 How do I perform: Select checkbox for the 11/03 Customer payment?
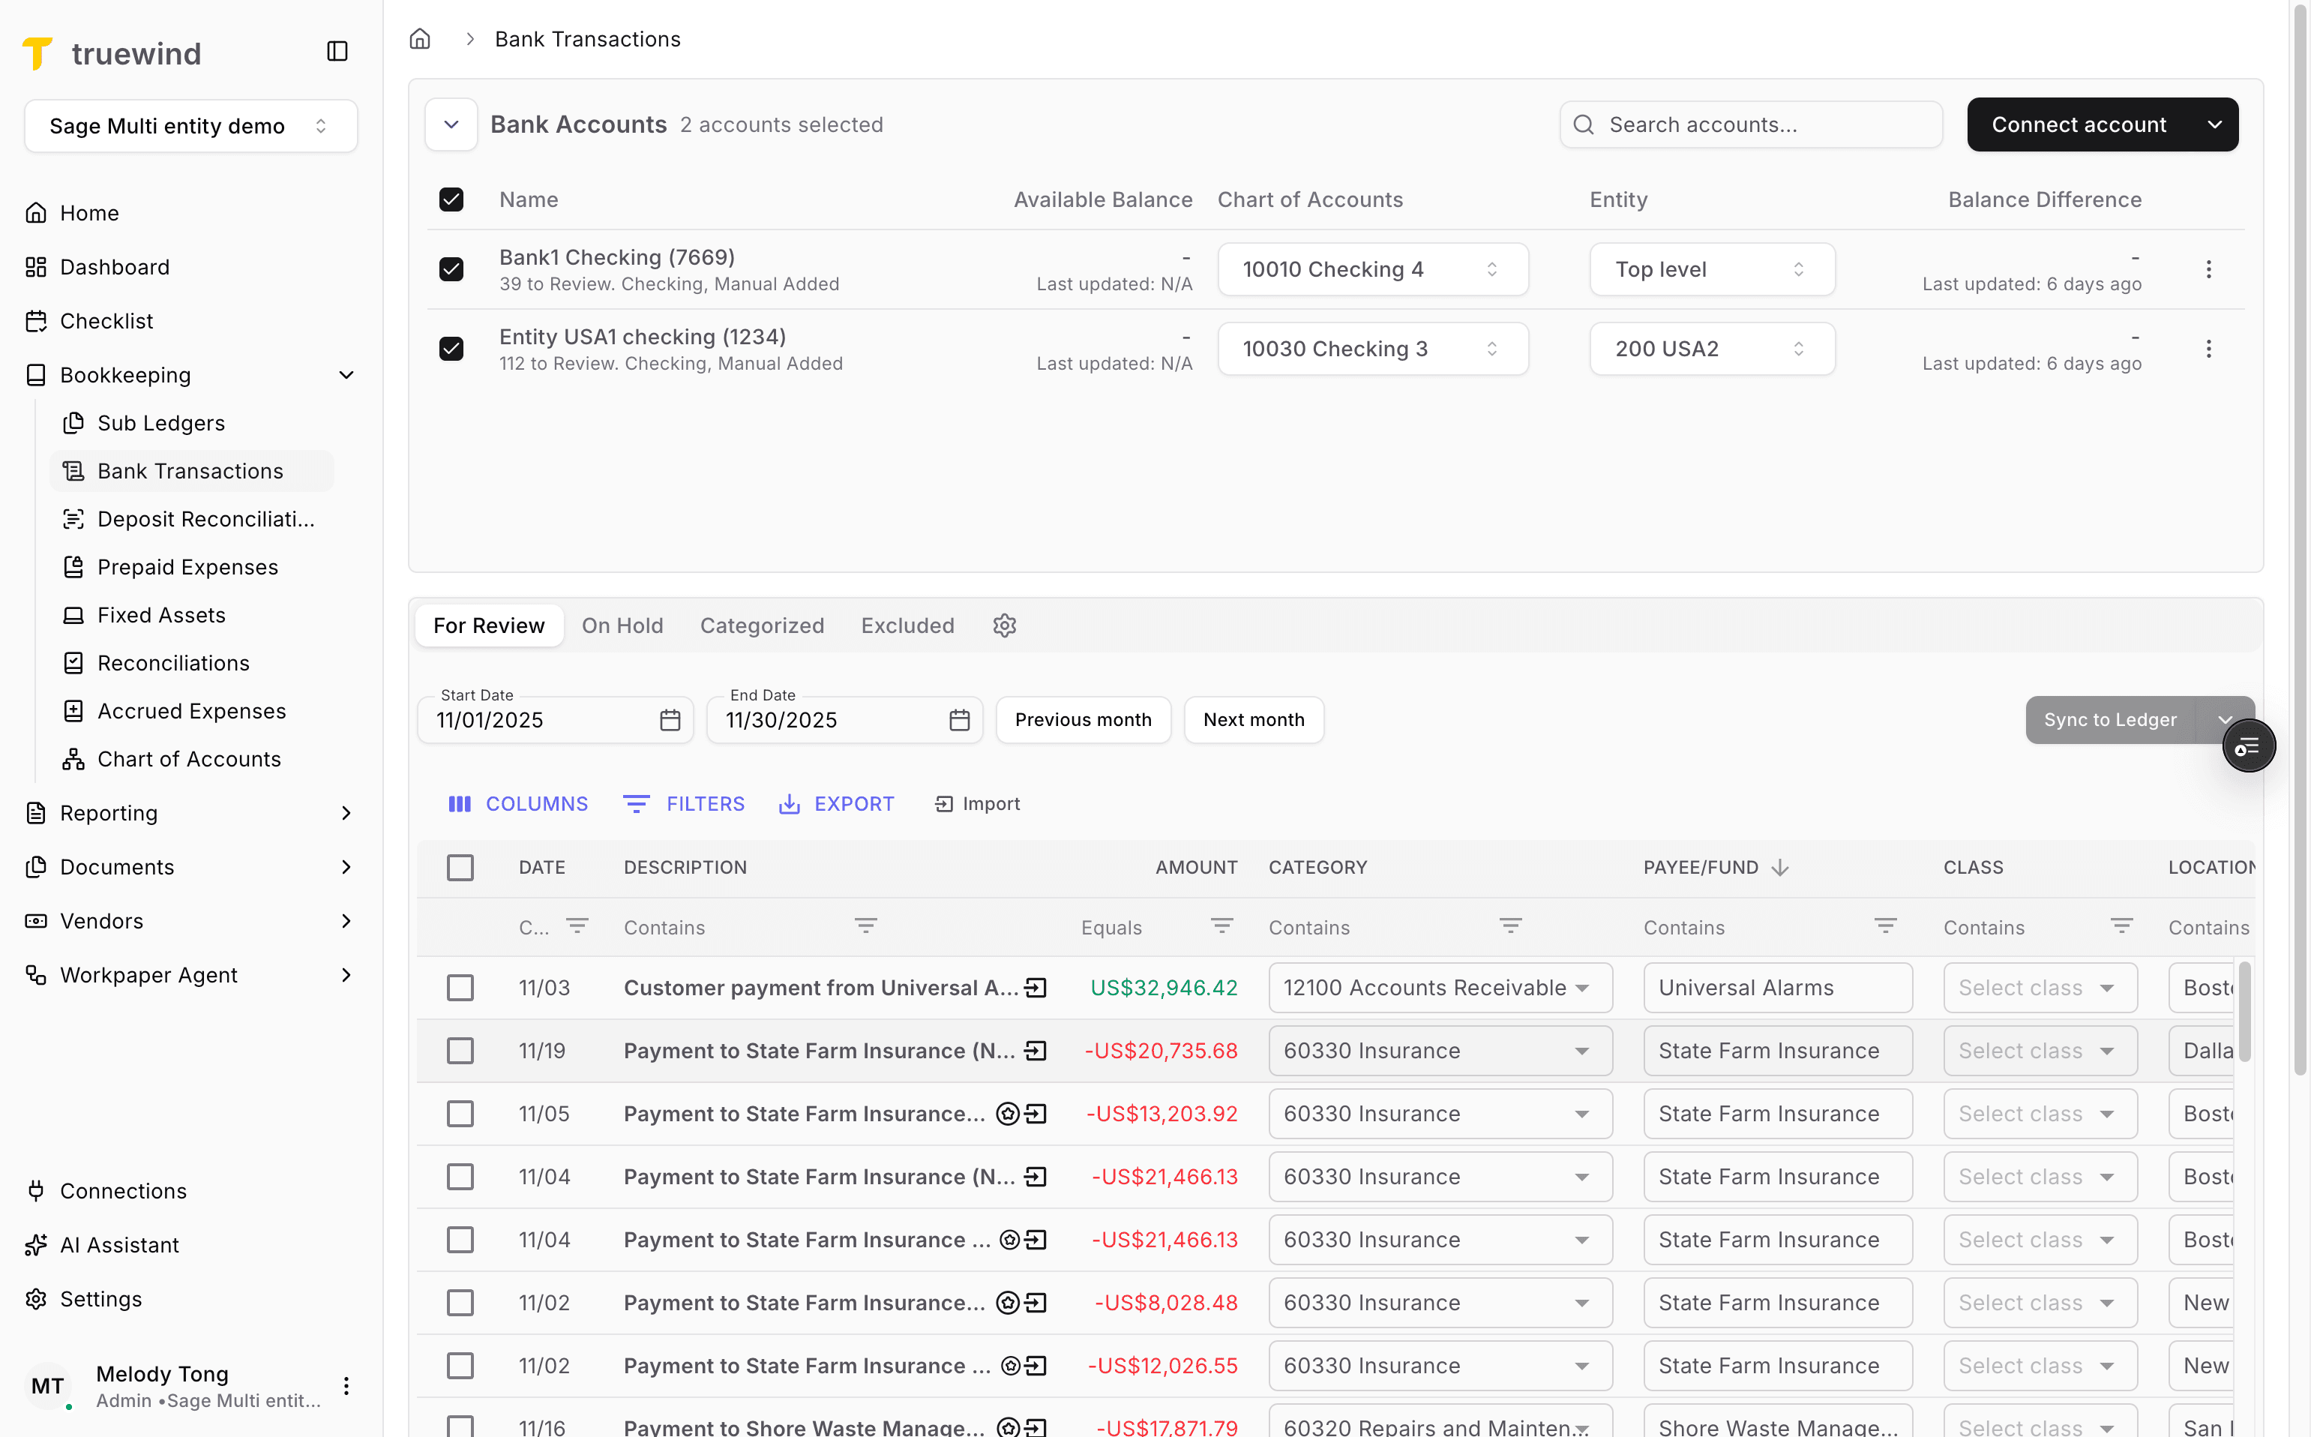coord(460,988)
